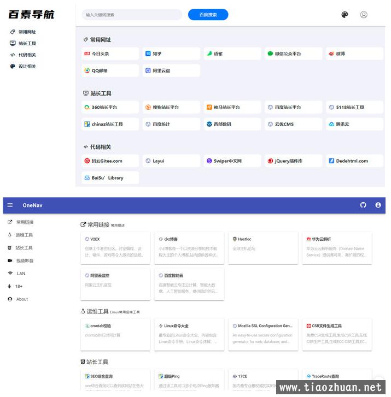Viewport: 391px width, 397px height.
Task: Open the 百度统计 card
Action: (171, 125)
